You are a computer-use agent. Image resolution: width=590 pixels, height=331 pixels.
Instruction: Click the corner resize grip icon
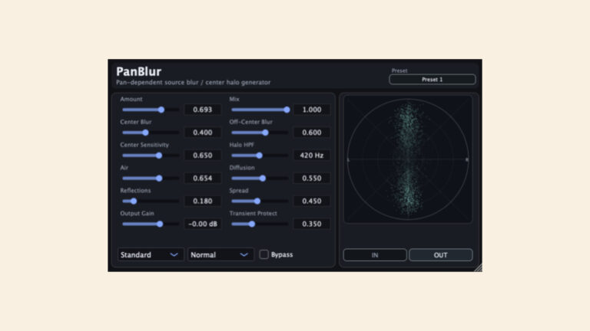[x=478, y=267]
